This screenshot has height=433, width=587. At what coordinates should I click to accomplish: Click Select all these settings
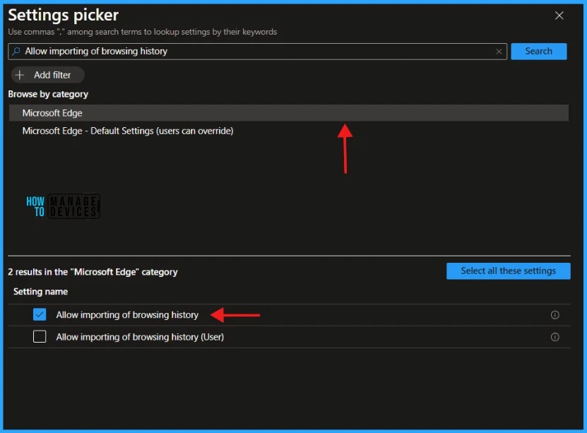(508, 271)
